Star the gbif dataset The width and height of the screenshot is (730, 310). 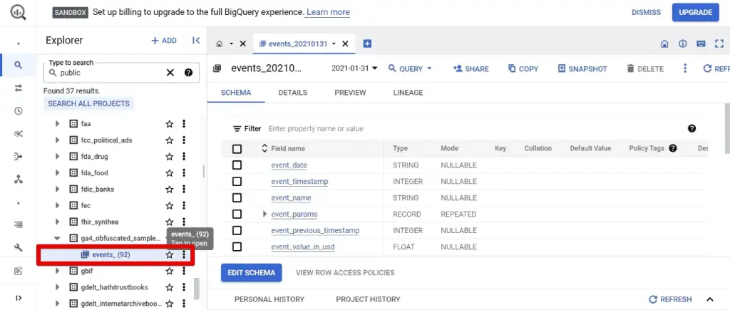click(x=170, y=271)
